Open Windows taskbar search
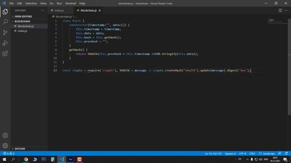Viewport: 291px width, 163px height. coord(13,159)
